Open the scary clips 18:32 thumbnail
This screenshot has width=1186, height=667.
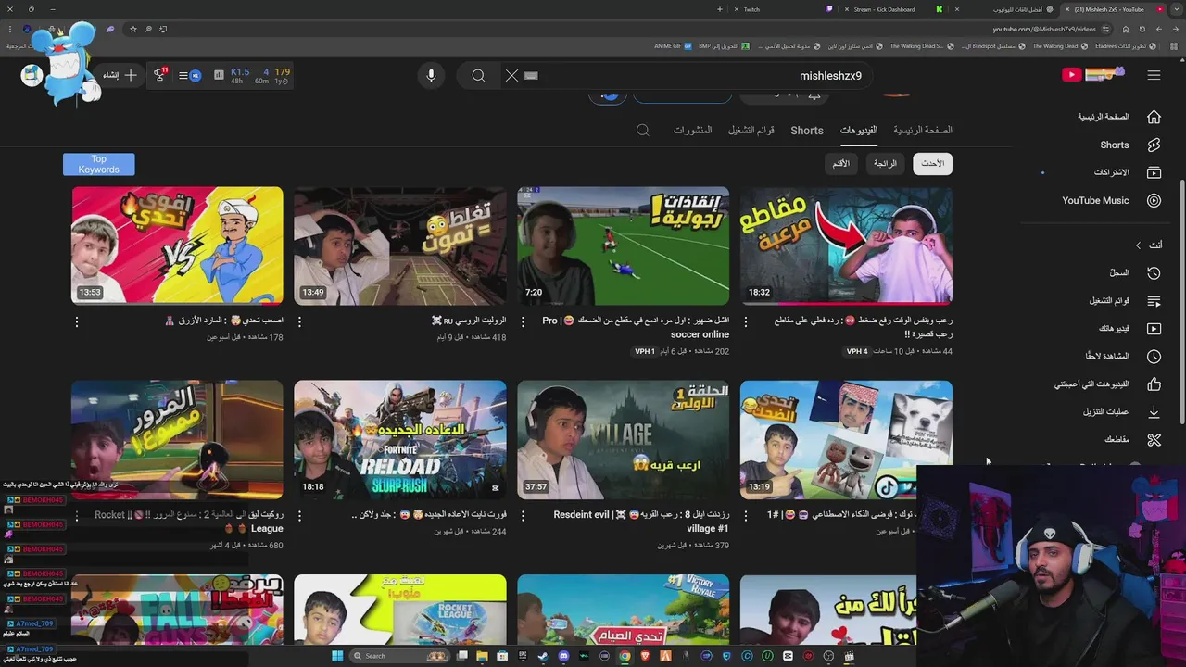tap(846, 245)
